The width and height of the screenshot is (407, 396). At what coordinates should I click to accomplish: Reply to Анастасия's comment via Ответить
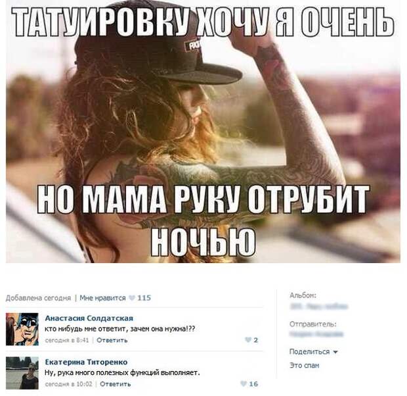pos(112,340)
